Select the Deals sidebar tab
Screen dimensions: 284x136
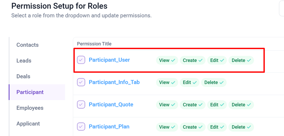coord(23,76)
